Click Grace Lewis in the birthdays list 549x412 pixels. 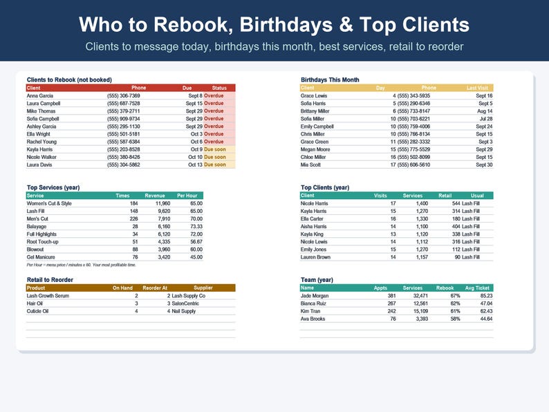coord(314,95)
